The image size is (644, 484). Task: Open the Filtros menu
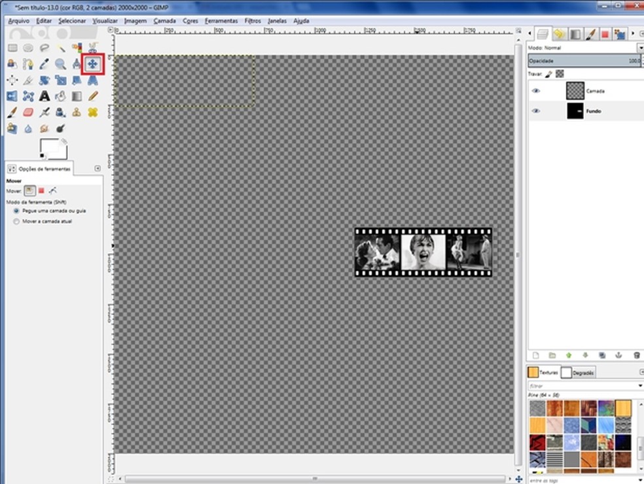253,20
